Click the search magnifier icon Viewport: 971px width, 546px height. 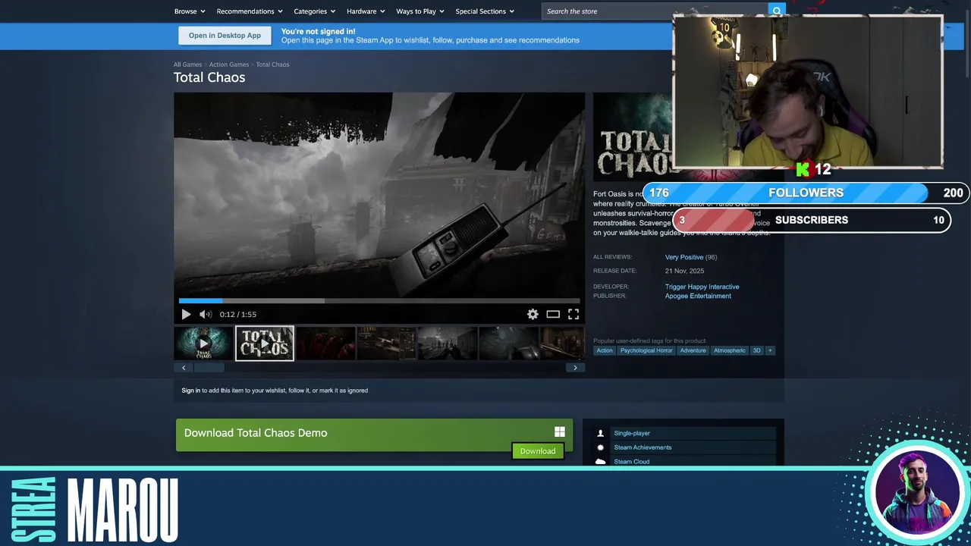776,11
